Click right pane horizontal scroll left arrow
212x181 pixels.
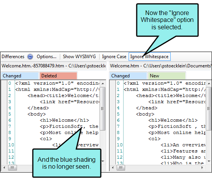pos(113,168)
